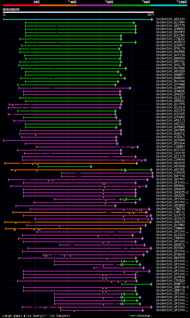The height and width of the screenshot is (318, 190).
Task: Select hit UniRef100_B8HXK9
Action: click(170, 59)
